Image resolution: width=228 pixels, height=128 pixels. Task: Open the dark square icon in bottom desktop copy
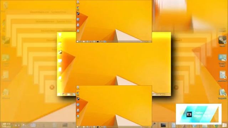(x=78, y=99)
